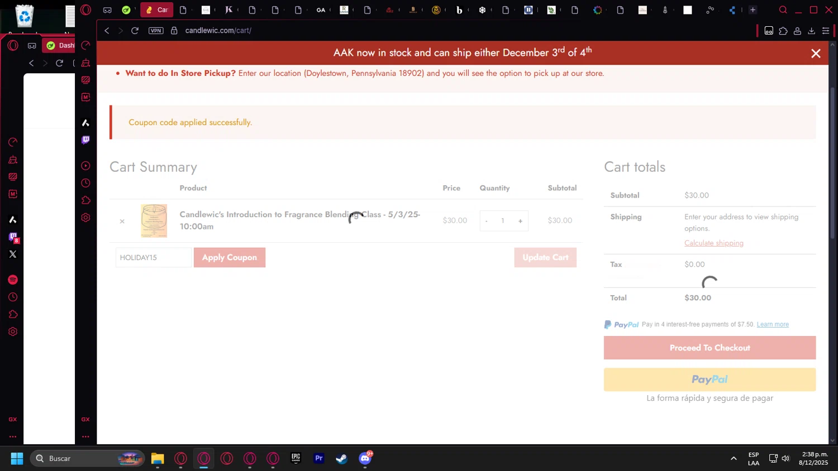Open the three-dots menu in front sidebar

click(x=85, y=436)
